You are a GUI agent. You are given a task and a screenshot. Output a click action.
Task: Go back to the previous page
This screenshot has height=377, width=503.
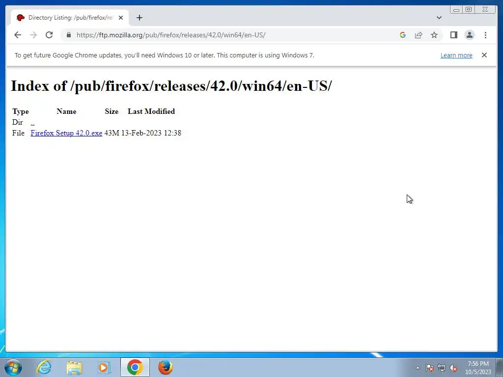pyautogui.click(x=18, y=35)
